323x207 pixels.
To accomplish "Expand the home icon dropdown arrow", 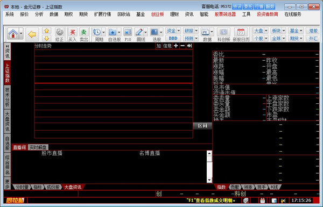I will pyautogui.click(x=21, y=33).
